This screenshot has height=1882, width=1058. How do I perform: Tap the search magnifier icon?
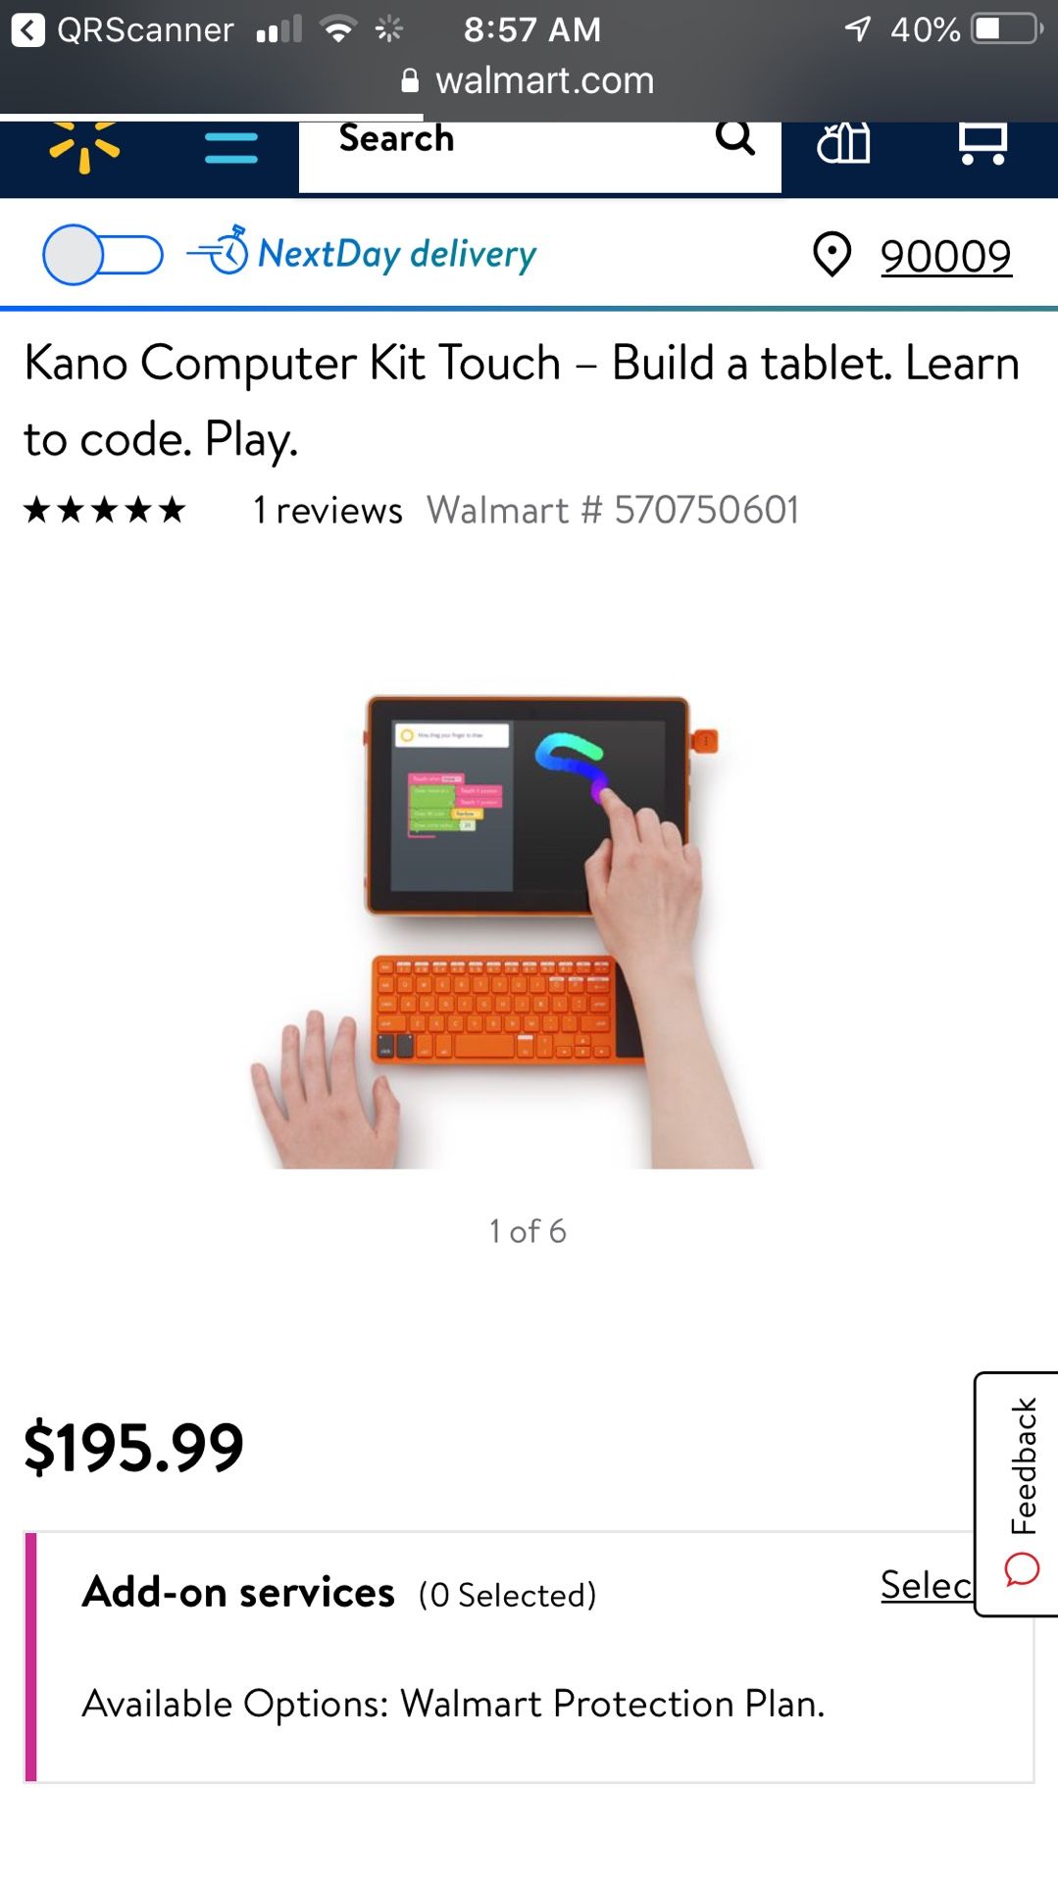coord(735,138)
